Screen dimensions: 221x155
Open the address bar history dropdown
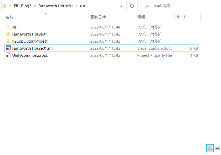(121, 6)
